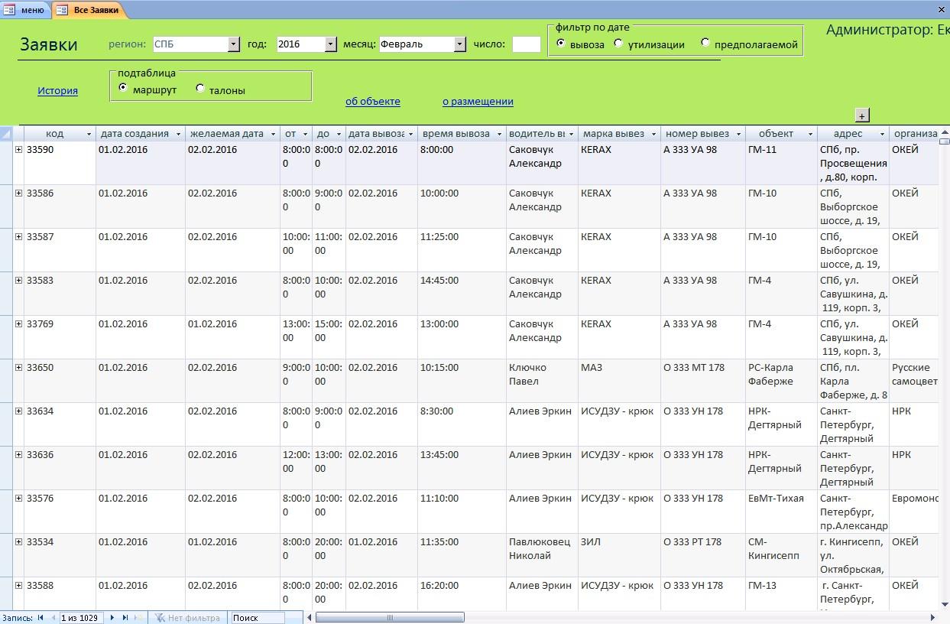Screen dimensions: 950x624
Task: Select the 'предполагаемой' date filter option
Action: click(705, 44)
